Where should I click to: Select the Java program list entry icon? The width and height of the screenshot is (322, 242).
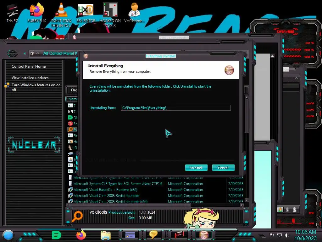point(70,159)
